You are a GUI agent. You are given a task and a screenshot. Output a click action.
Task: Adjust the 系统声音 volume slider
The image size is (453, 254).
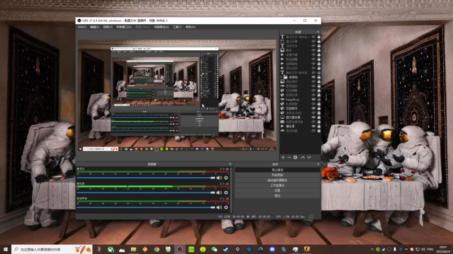146,207
